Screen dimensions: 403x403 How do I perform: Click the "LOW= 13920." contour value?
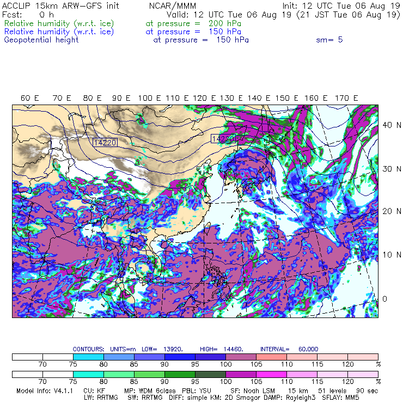tap(162, 349)
